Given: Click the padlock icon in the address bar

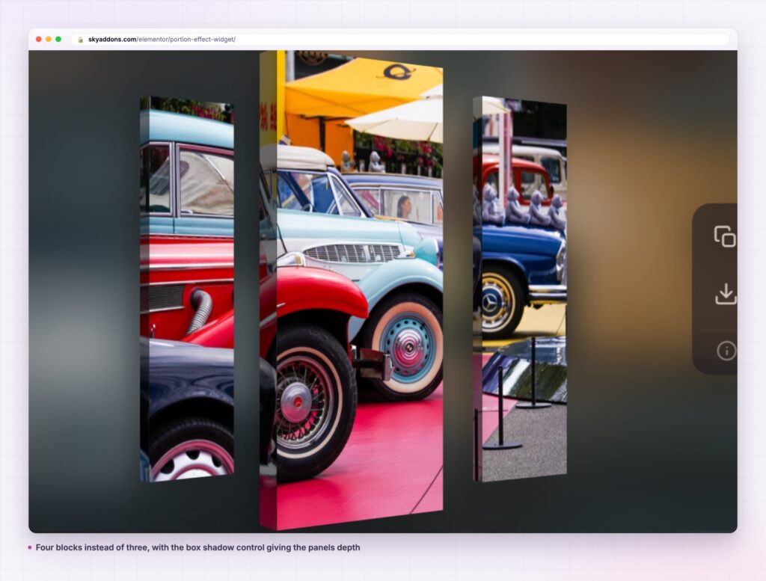Looking at the screenshot, I should (x=81, y=40).
